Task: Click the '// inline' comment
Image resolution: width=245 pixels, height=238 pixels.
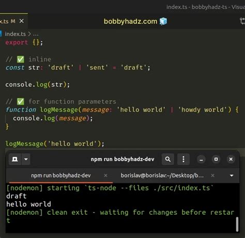Action: [28, 59]
